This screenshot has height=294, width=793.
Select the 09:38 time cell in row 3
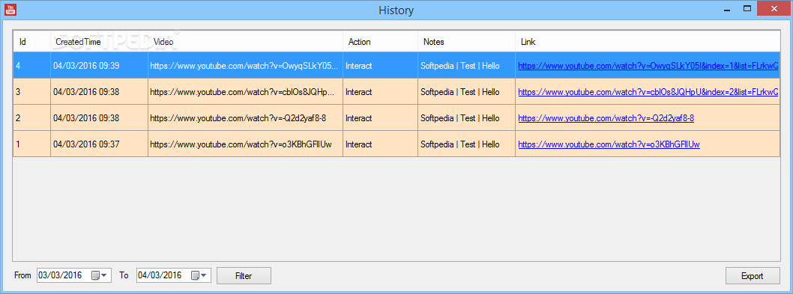pyautogui.click(x=99, y=91)
